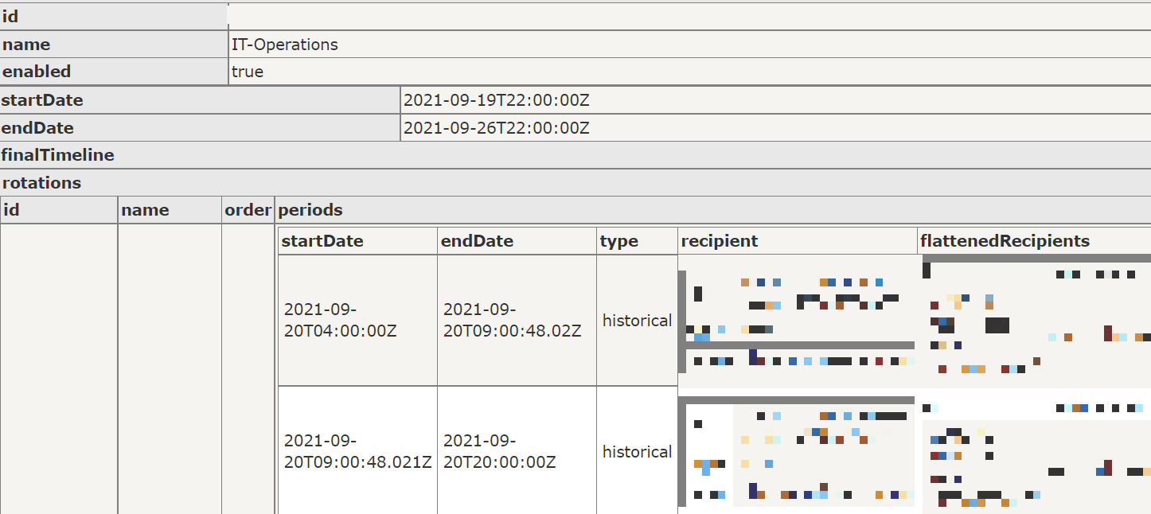Click the empty id value field at top
This screenshot has height=514, width=1151.
tap(689, 17)
